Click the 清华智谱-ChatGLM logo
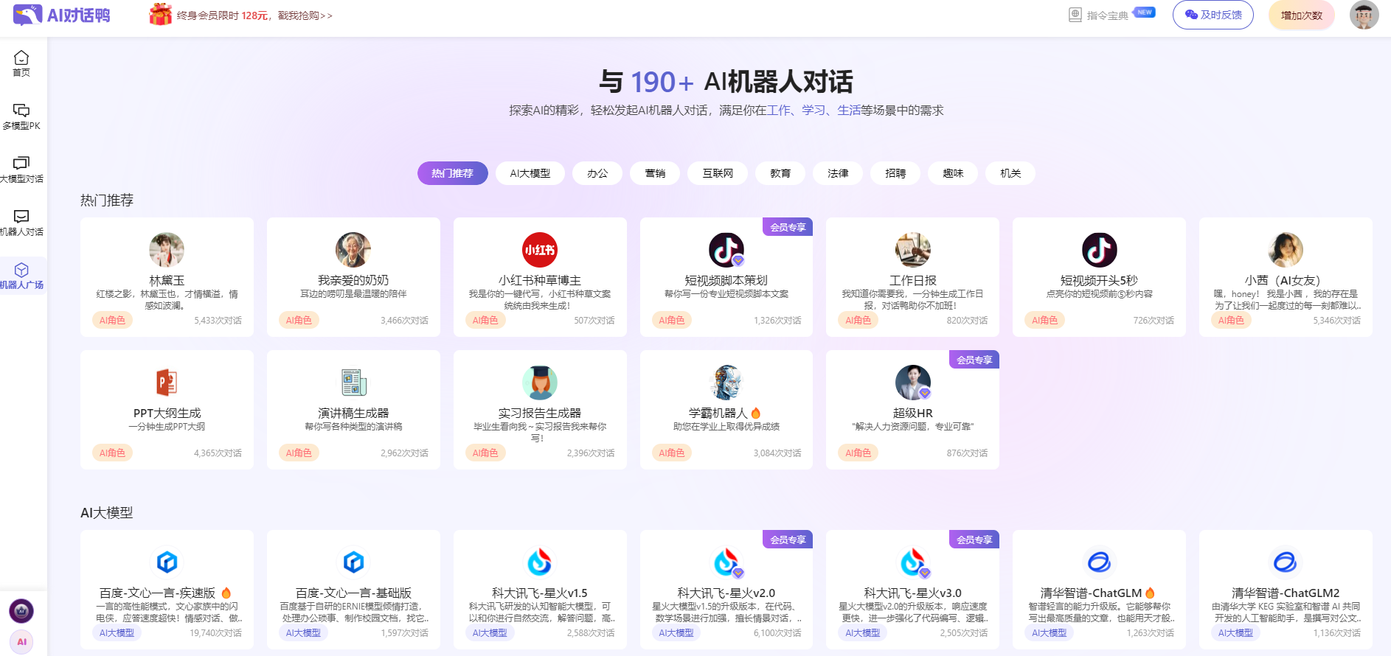Viewport: 1391px width, 656px height. (x=1100, y=562)
